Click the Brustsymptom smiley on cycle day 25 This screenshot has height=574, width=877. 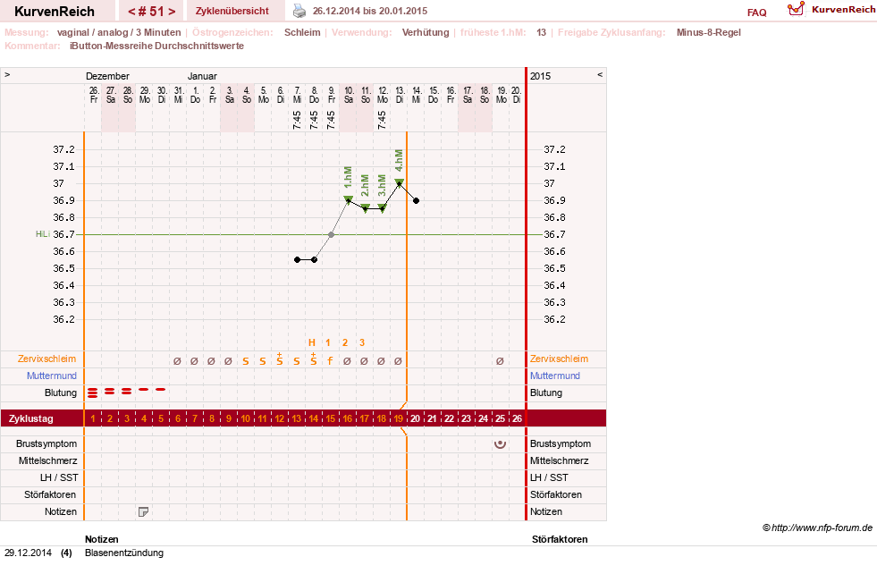(x=500, y=443)
